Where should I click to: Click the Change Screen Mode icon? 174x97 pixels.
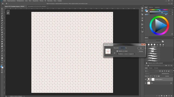coord(2,72)
